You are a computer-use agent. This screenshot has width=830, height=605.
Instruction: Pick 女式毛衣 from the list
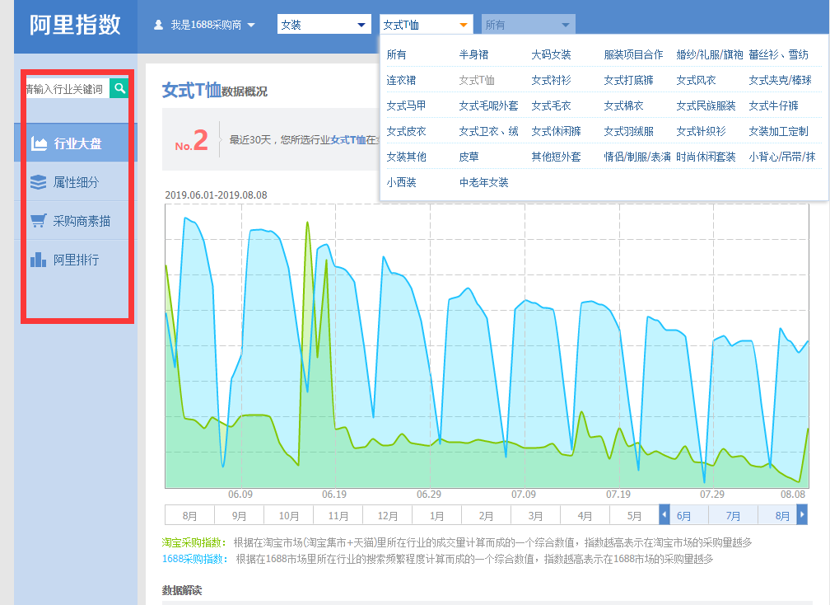(x=551, y=106)
